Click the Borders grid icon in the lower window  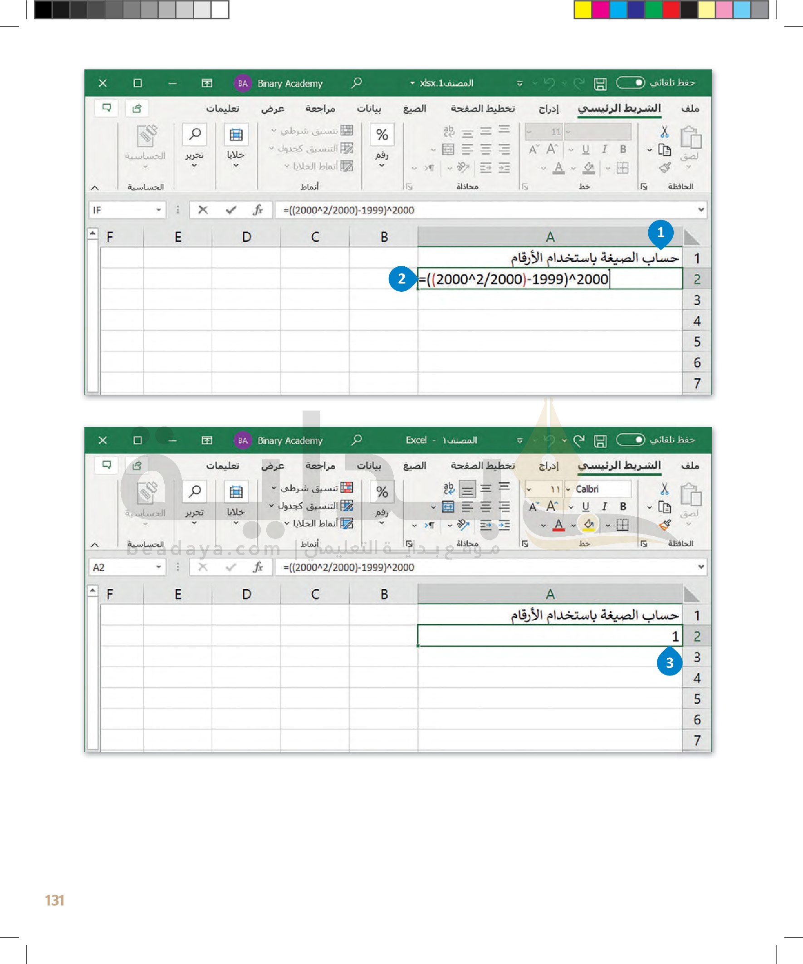(622, 525)
